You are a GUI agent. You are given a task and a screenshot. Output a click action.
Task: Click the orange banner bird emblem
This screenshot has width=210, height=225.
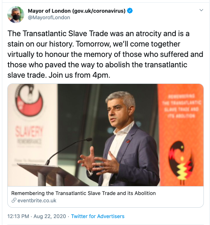(181, 163)
